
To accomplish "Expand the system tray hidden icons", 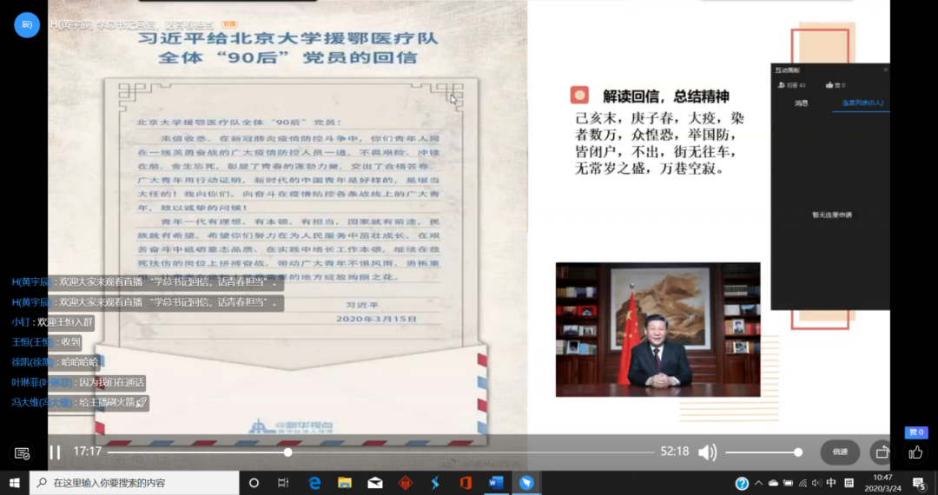I will tap(758, 484).
